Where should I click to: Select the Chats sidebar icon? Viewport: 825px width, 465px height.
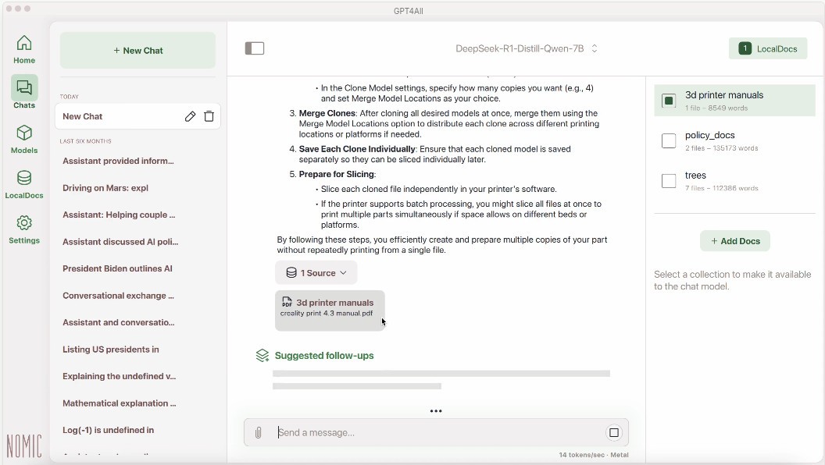(24, 87)
